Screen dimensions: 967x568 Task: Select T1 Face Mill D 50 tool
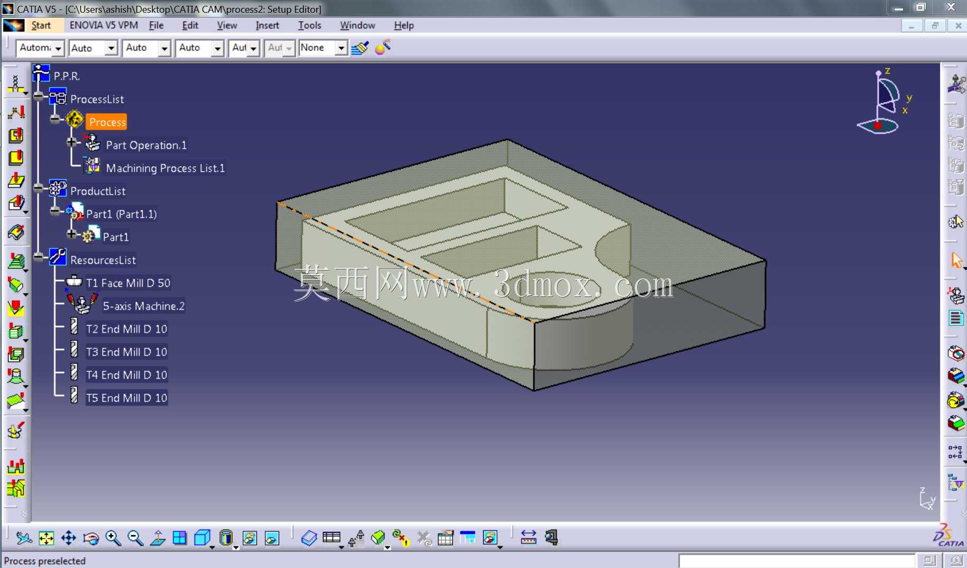point(128,283)
